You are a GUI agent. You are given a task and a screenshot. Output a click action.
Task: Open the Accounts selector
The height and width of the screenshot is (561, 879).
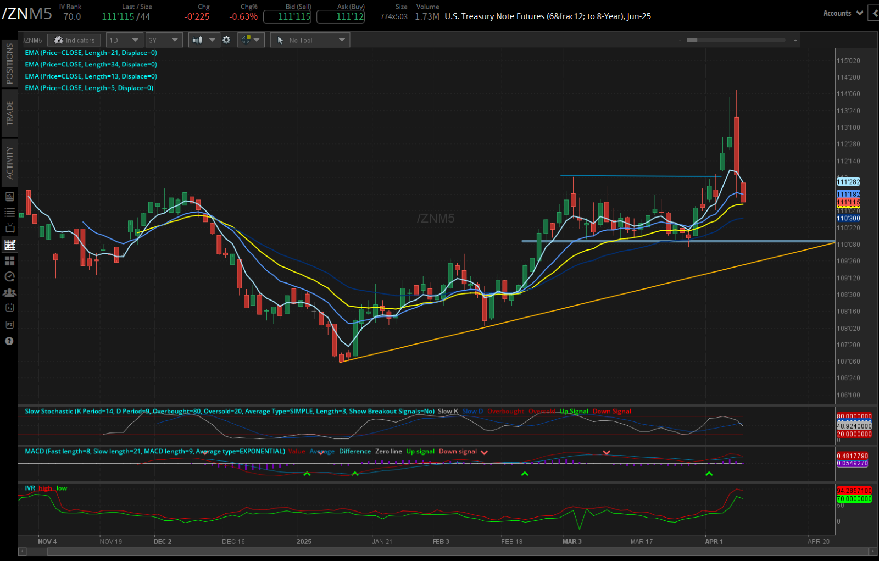842,13
